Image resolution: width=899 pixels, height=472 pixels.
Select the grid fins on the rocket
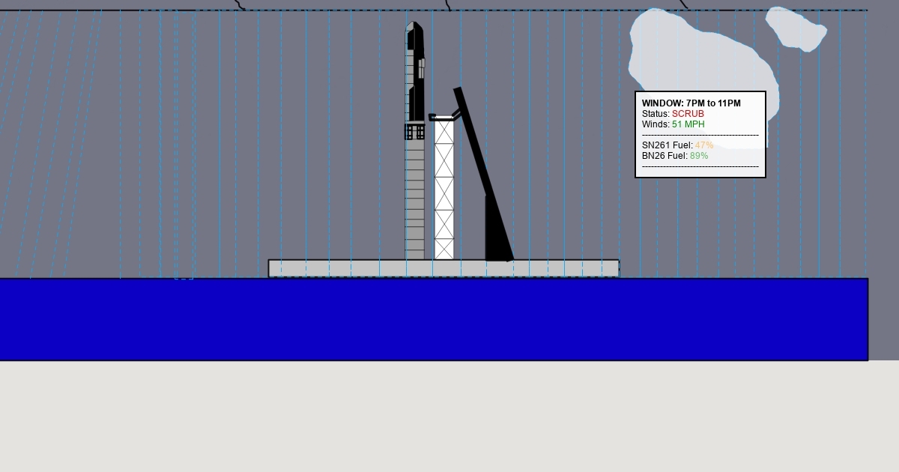(x=415, y=132)
